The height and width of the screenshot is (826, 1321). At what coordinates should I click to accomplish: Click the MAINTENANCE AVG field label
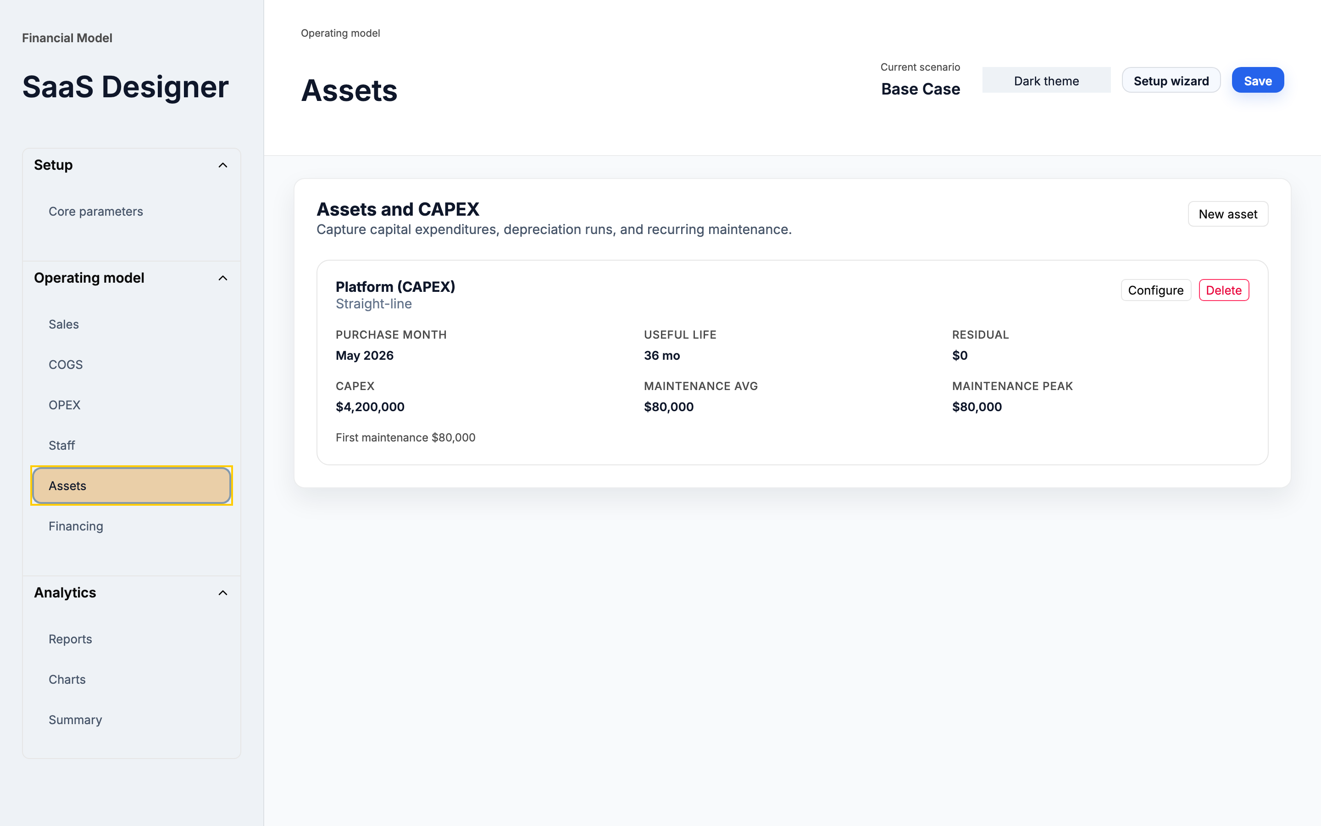(x=700, y=386)
